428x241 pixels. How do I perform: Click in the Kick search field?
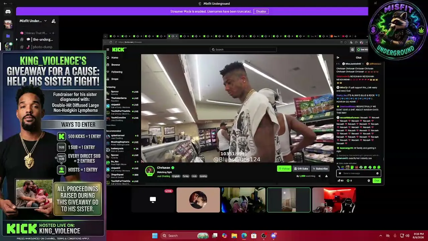243,50
